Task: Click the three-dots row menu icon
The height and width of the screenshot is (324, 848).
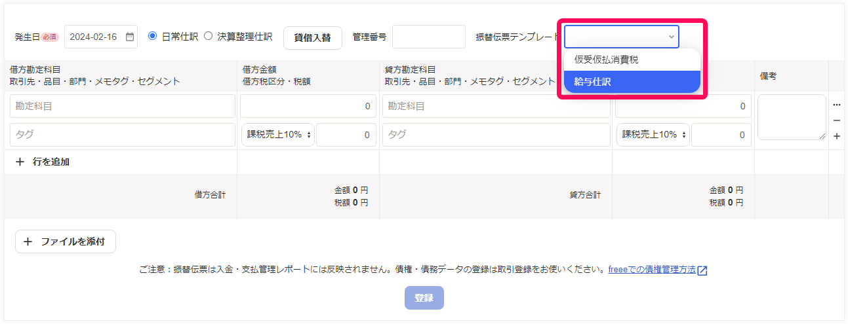Action: coord(836,105)
